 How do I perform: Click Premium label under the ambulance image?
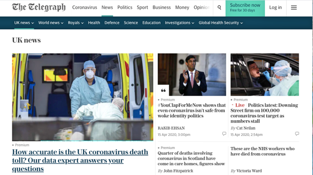pos(22,145)
